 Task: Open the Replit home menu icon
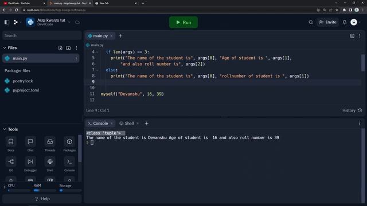(15, 22)
